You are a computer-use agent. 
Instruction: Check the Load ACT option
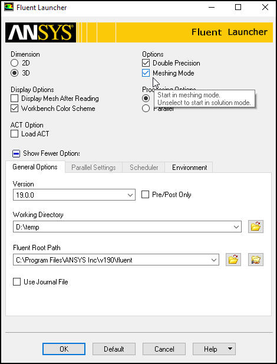(x=14, y=134)
